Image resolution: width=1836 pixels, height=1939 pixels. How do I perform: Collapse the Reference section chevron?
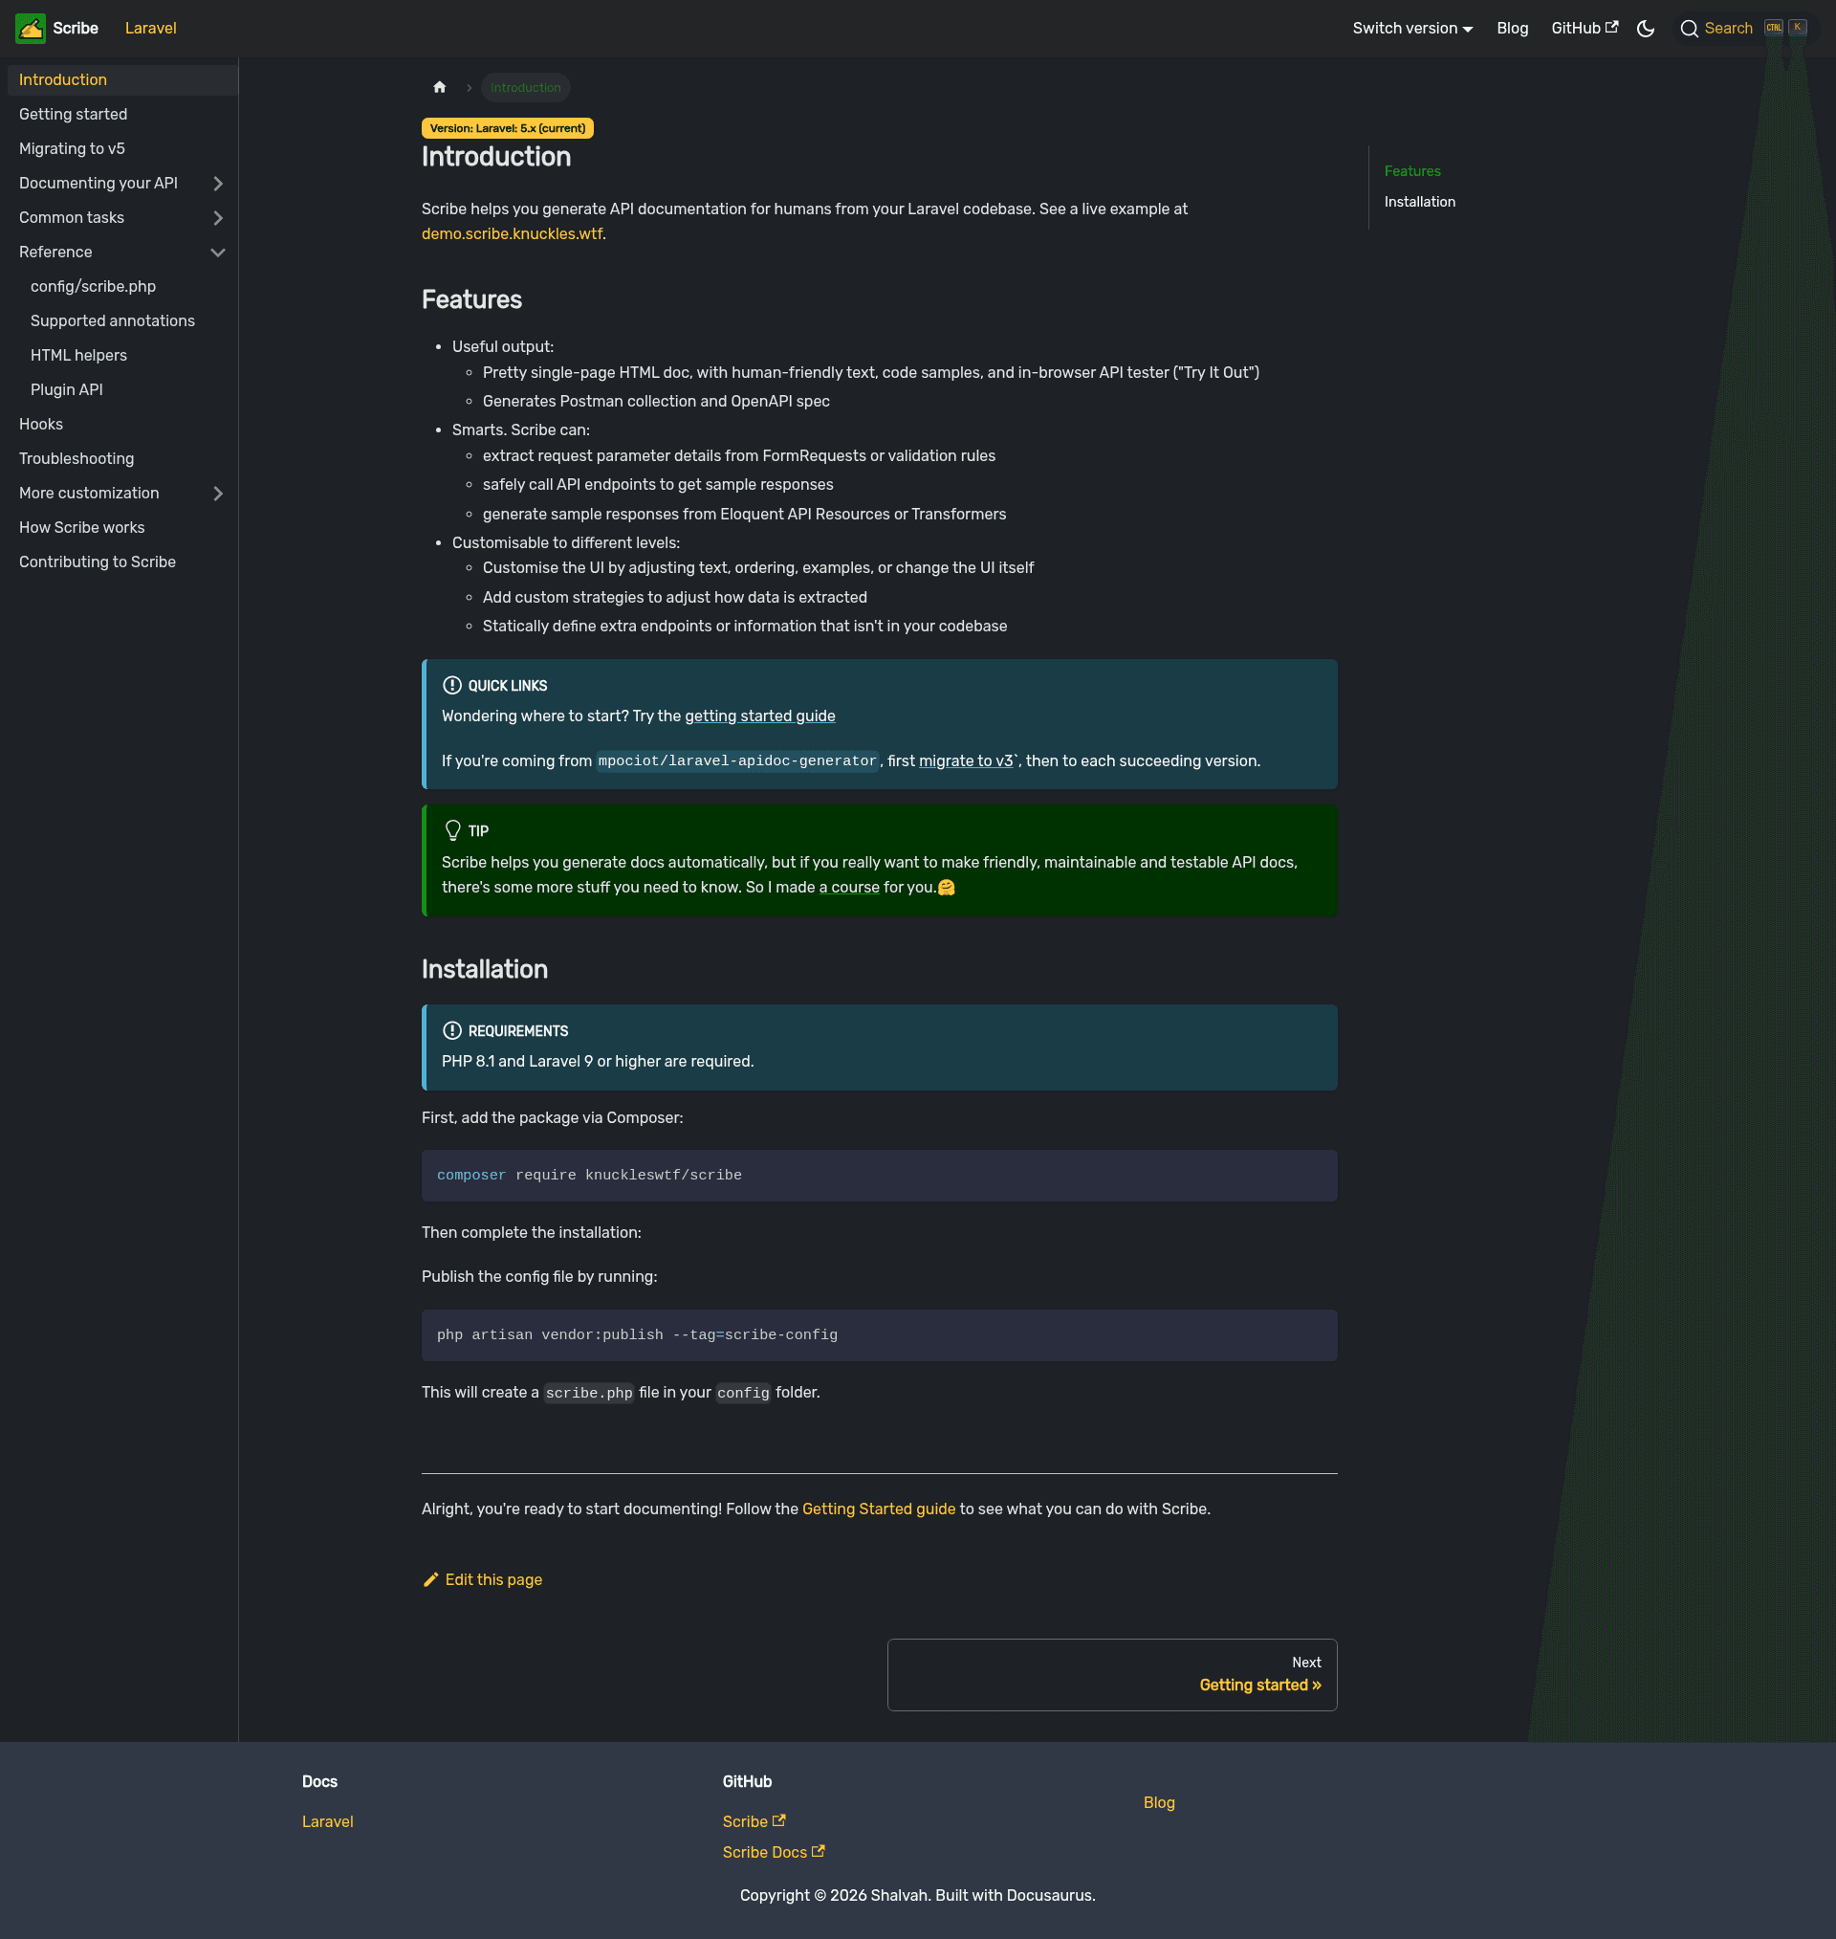pos(218,252)
